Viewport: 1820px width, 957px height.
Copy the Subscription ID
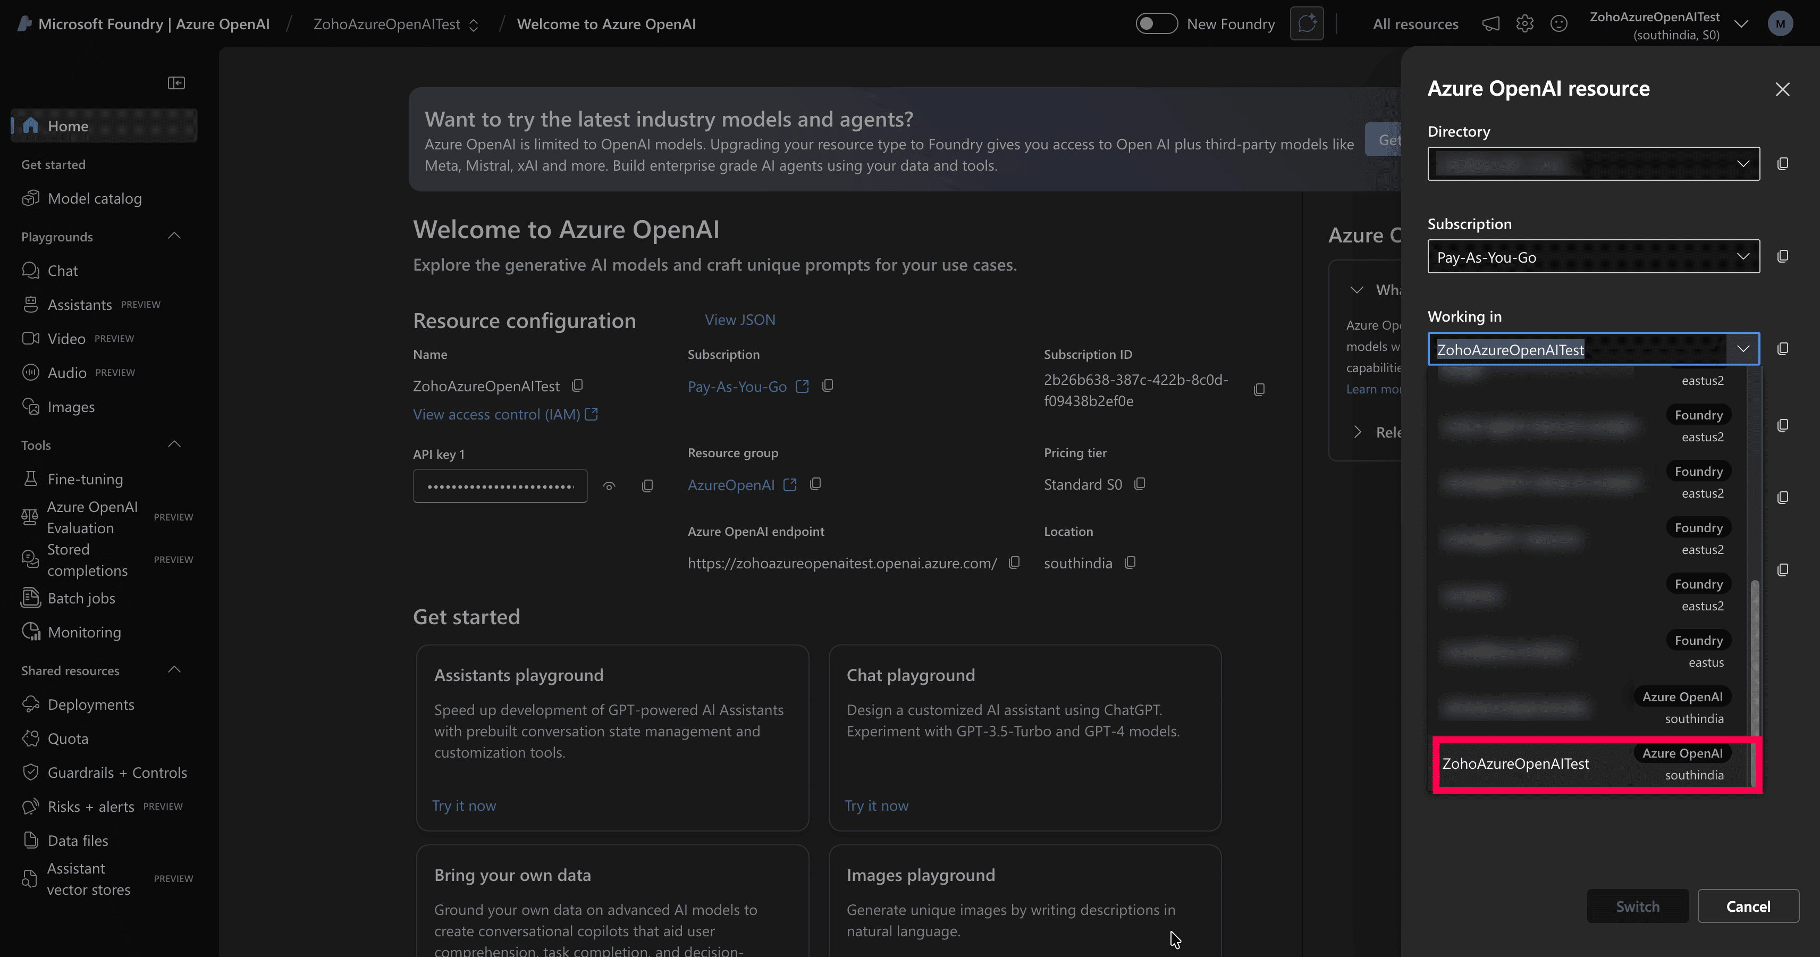(1259, 389)
